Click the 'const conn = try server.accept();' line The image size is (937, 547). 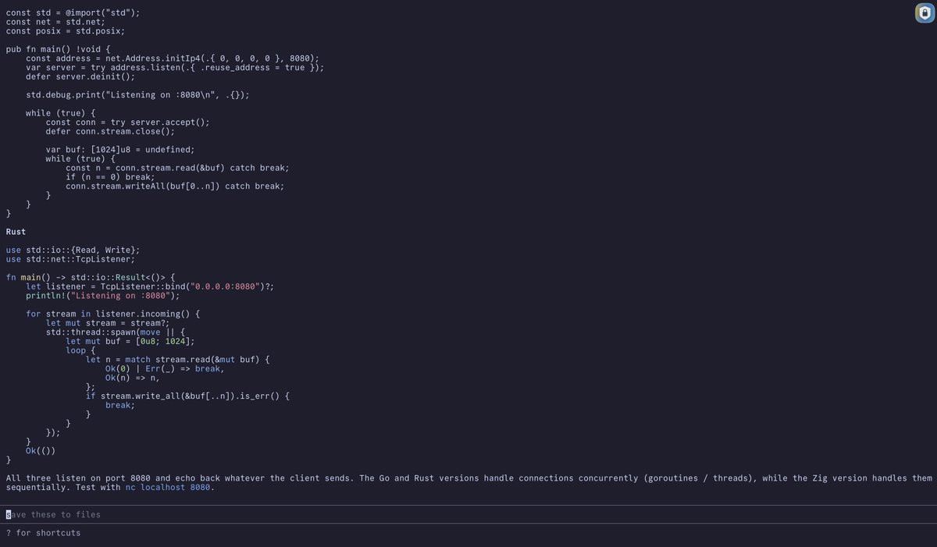point(128,123)
